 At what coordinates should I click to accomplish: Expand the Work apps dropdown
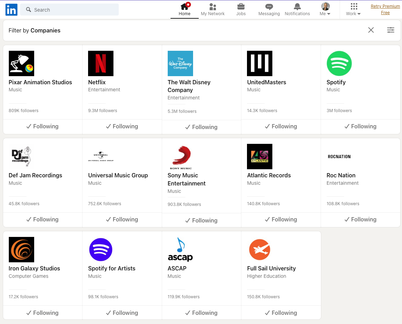point(353,10)
